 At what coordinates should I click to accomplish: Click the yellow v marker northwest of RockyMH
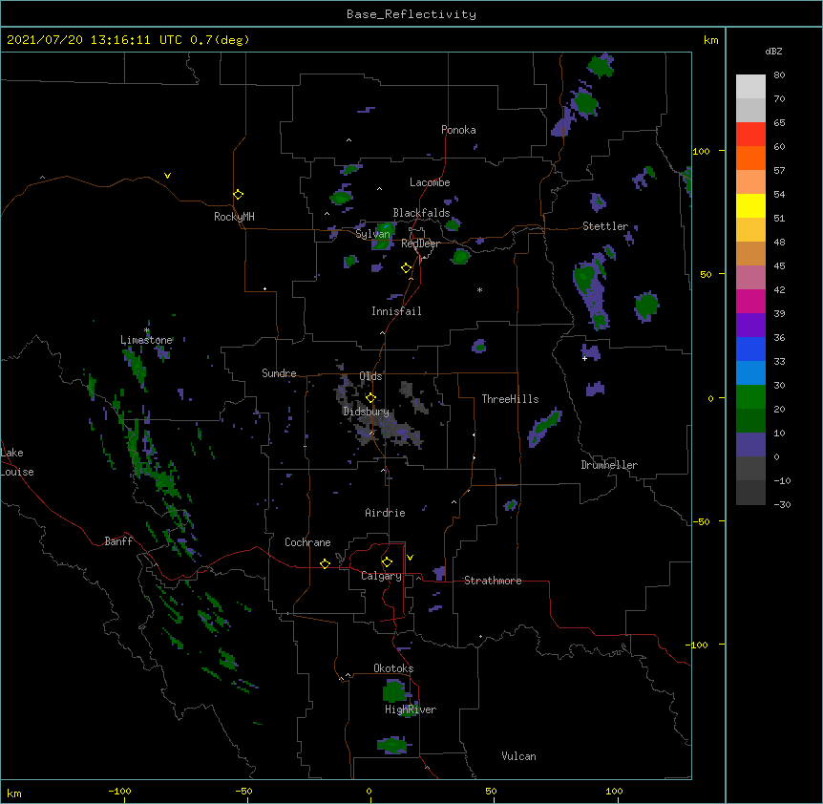coord(167,176)
